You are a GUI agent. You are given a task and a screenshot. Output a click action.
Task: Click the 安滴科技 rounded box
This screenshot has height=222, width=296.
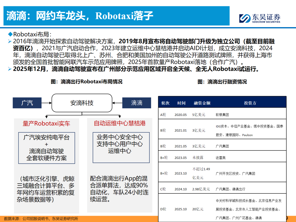click(82, 103)
